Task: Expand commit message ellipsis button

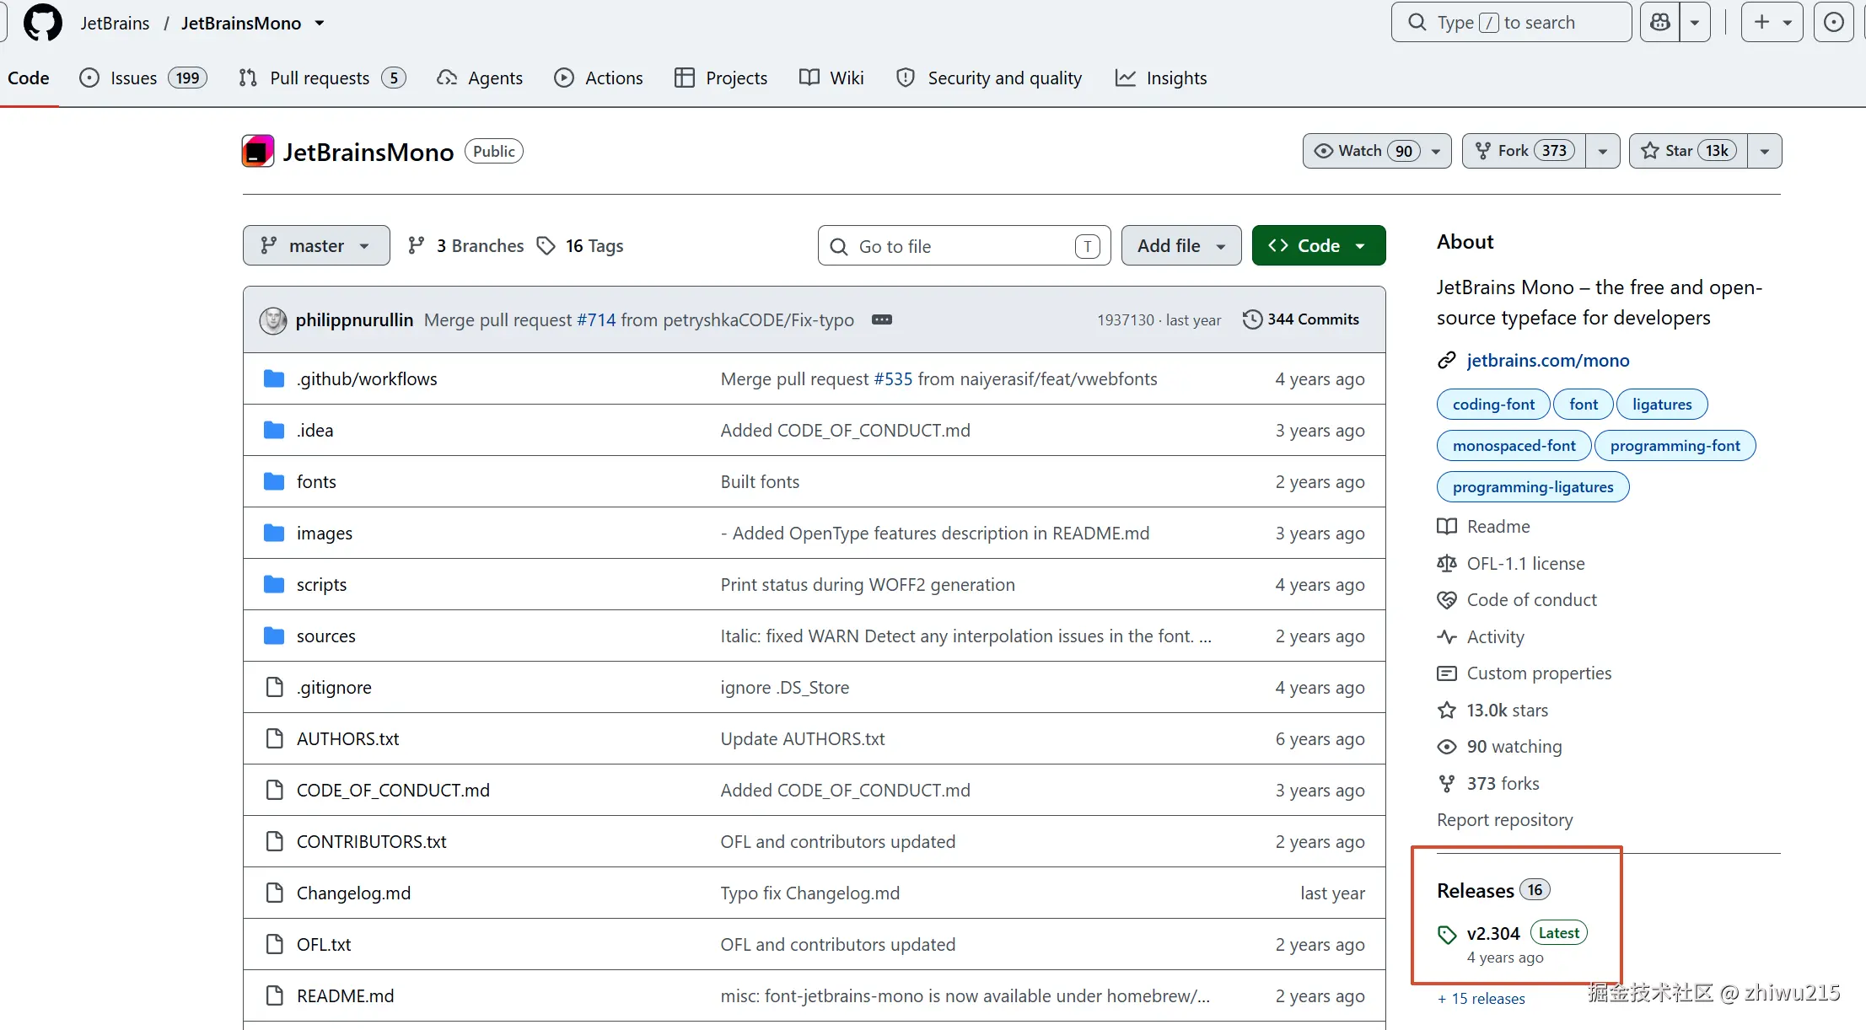Action: tap(882, 319)
